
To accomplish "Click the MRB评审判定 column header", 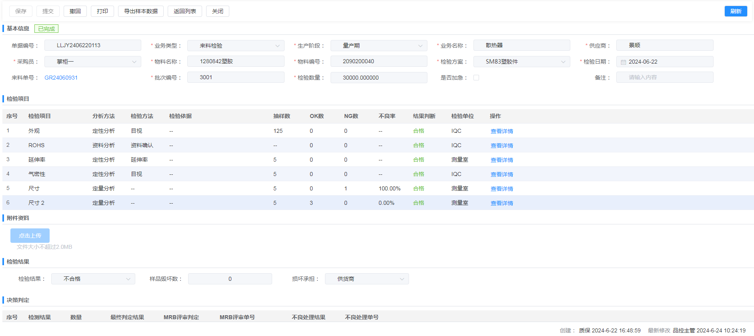I will tap(181, 317).
